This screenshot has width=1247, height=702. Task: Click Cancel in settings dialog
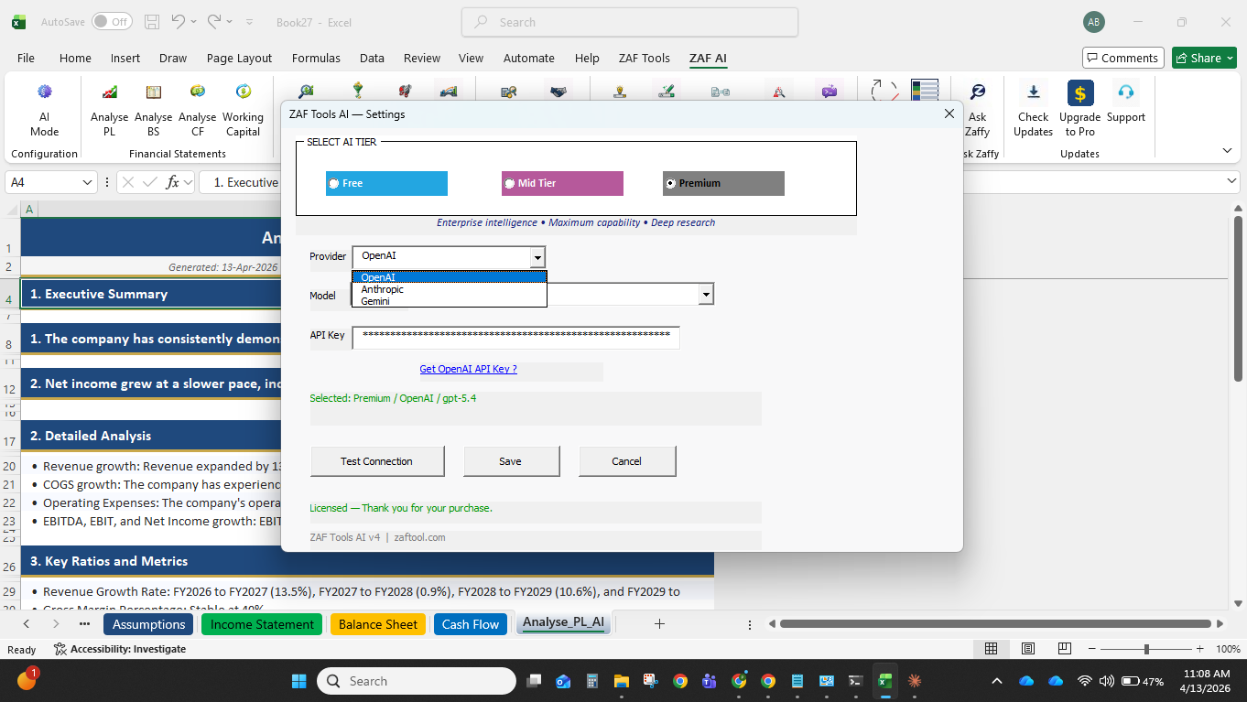(x=627, y=461)
